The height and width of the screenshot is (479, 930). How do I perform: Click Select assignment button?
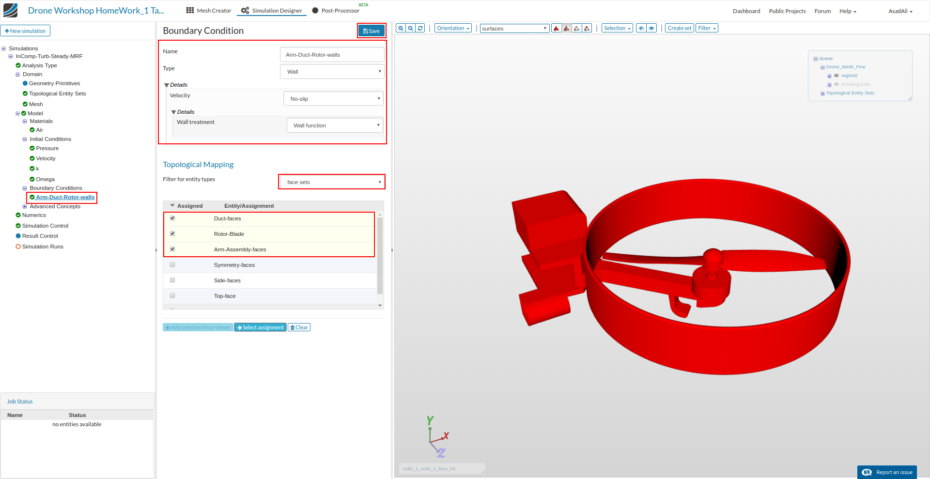coord(261,327)
